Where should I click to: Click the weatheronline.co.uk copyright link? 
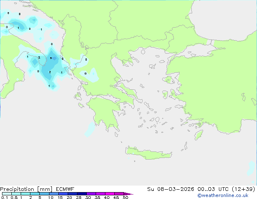[223, 195]
